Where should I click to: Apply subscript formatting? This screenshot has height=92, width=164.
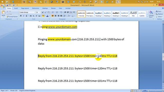click(x=34, y=16)
